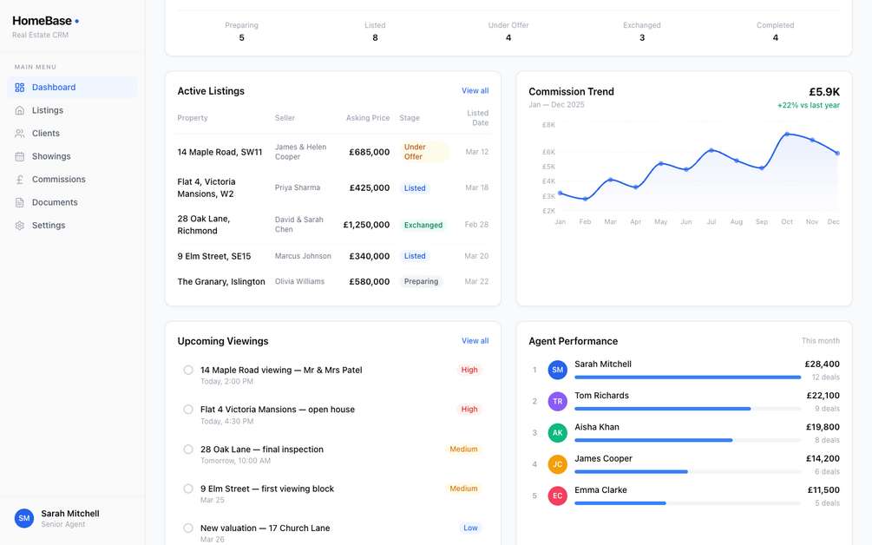Click View all in Active Listings
The image size is (872, 545).
tap(475, 90)
